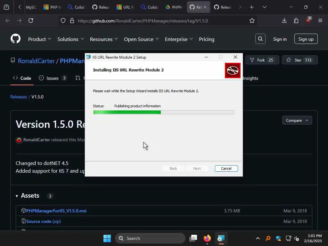This screenshot has height=246, width=328.
Task: Reload the page with refresh icon
Action: coord(31,20)
